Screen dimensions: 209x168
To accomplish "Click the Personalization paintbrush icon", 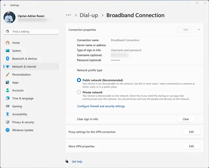I will (8, 74).
